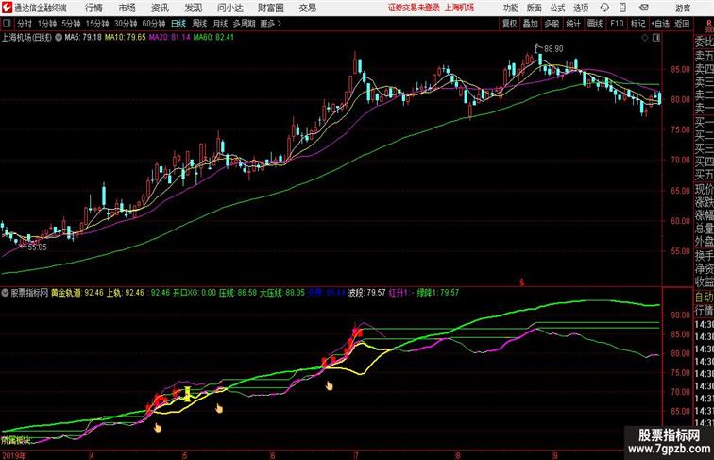Select the 多周期 tab
714x460 pixels.
[244, 24]
